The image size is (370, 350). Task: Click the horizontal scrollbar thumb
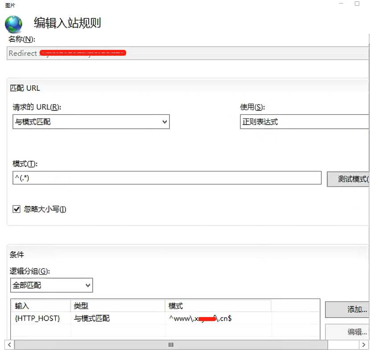click(171, 345)
